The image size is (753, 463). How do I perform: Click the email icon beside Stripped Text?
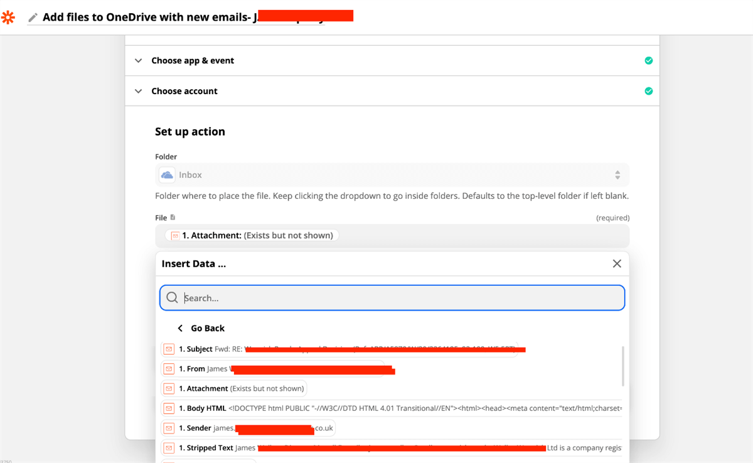tap(169, 448)
